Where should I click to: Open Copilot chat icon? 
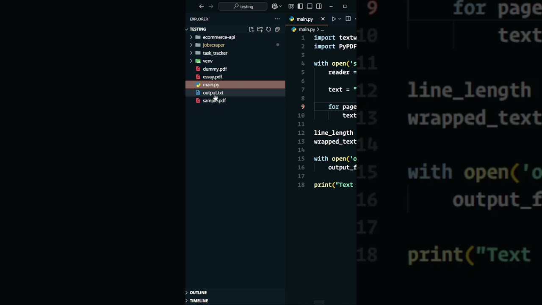274,6
